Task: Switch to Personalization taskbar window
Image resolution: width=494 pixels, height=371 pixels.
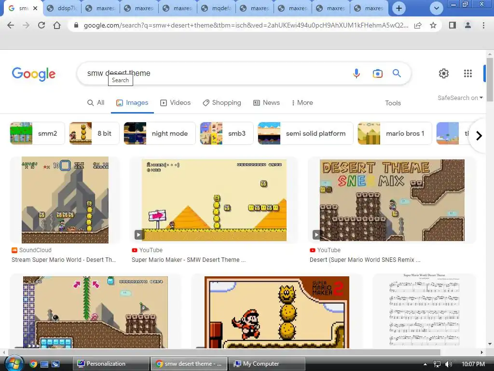Action: tap(111, 364)
